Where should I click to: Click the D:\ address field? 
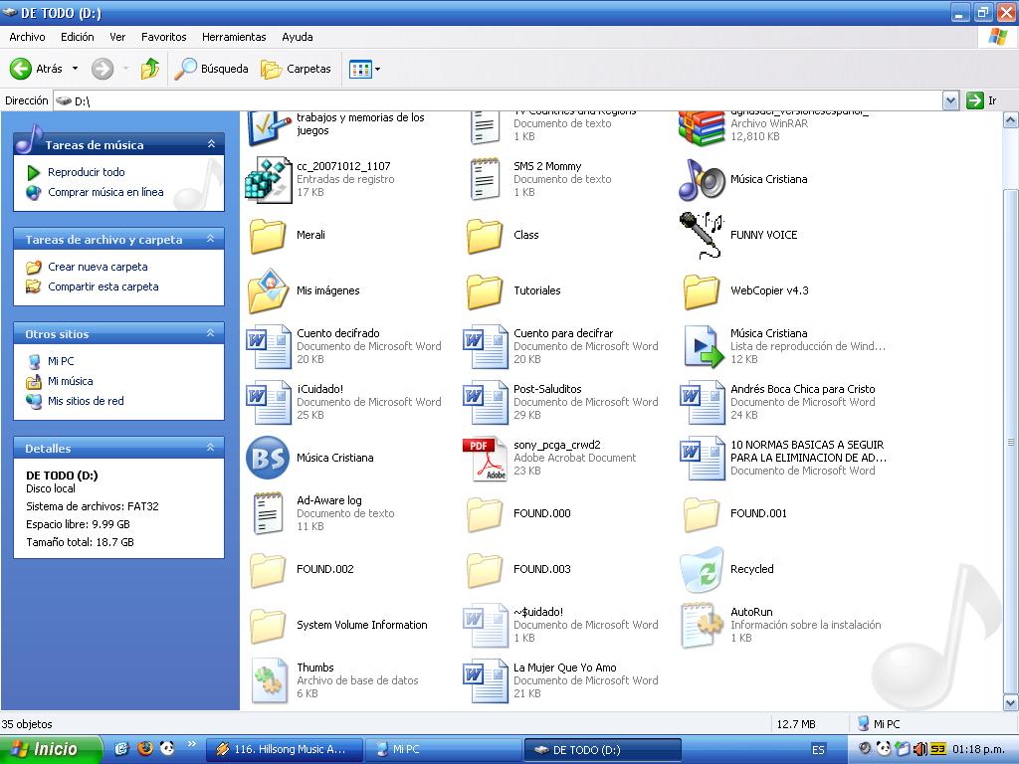coord(498,100)
